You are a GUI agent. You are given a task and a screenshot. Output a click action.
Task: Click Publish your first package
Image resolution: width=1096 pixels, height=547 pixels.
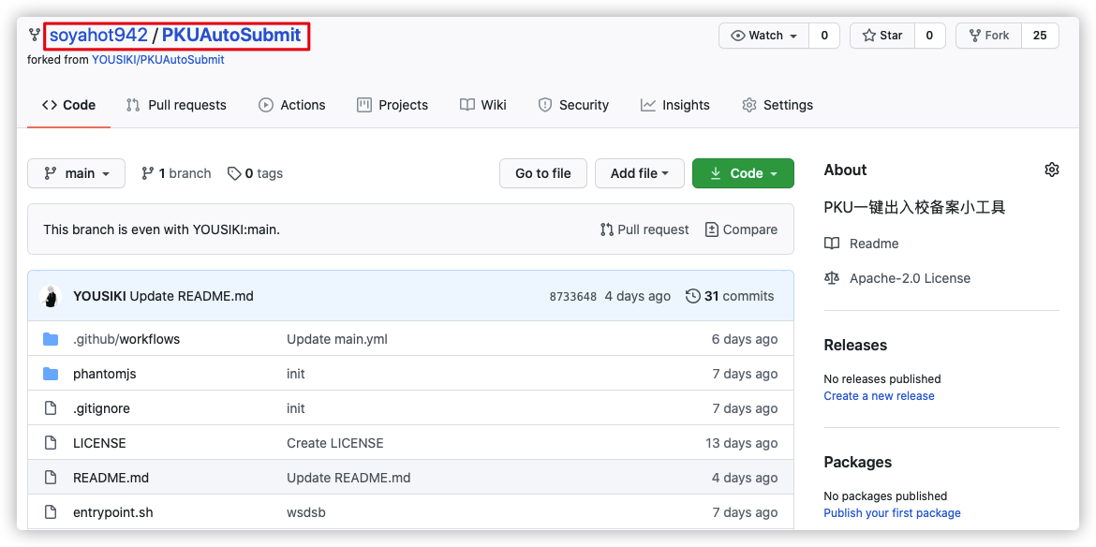click(x=892, y=513)
